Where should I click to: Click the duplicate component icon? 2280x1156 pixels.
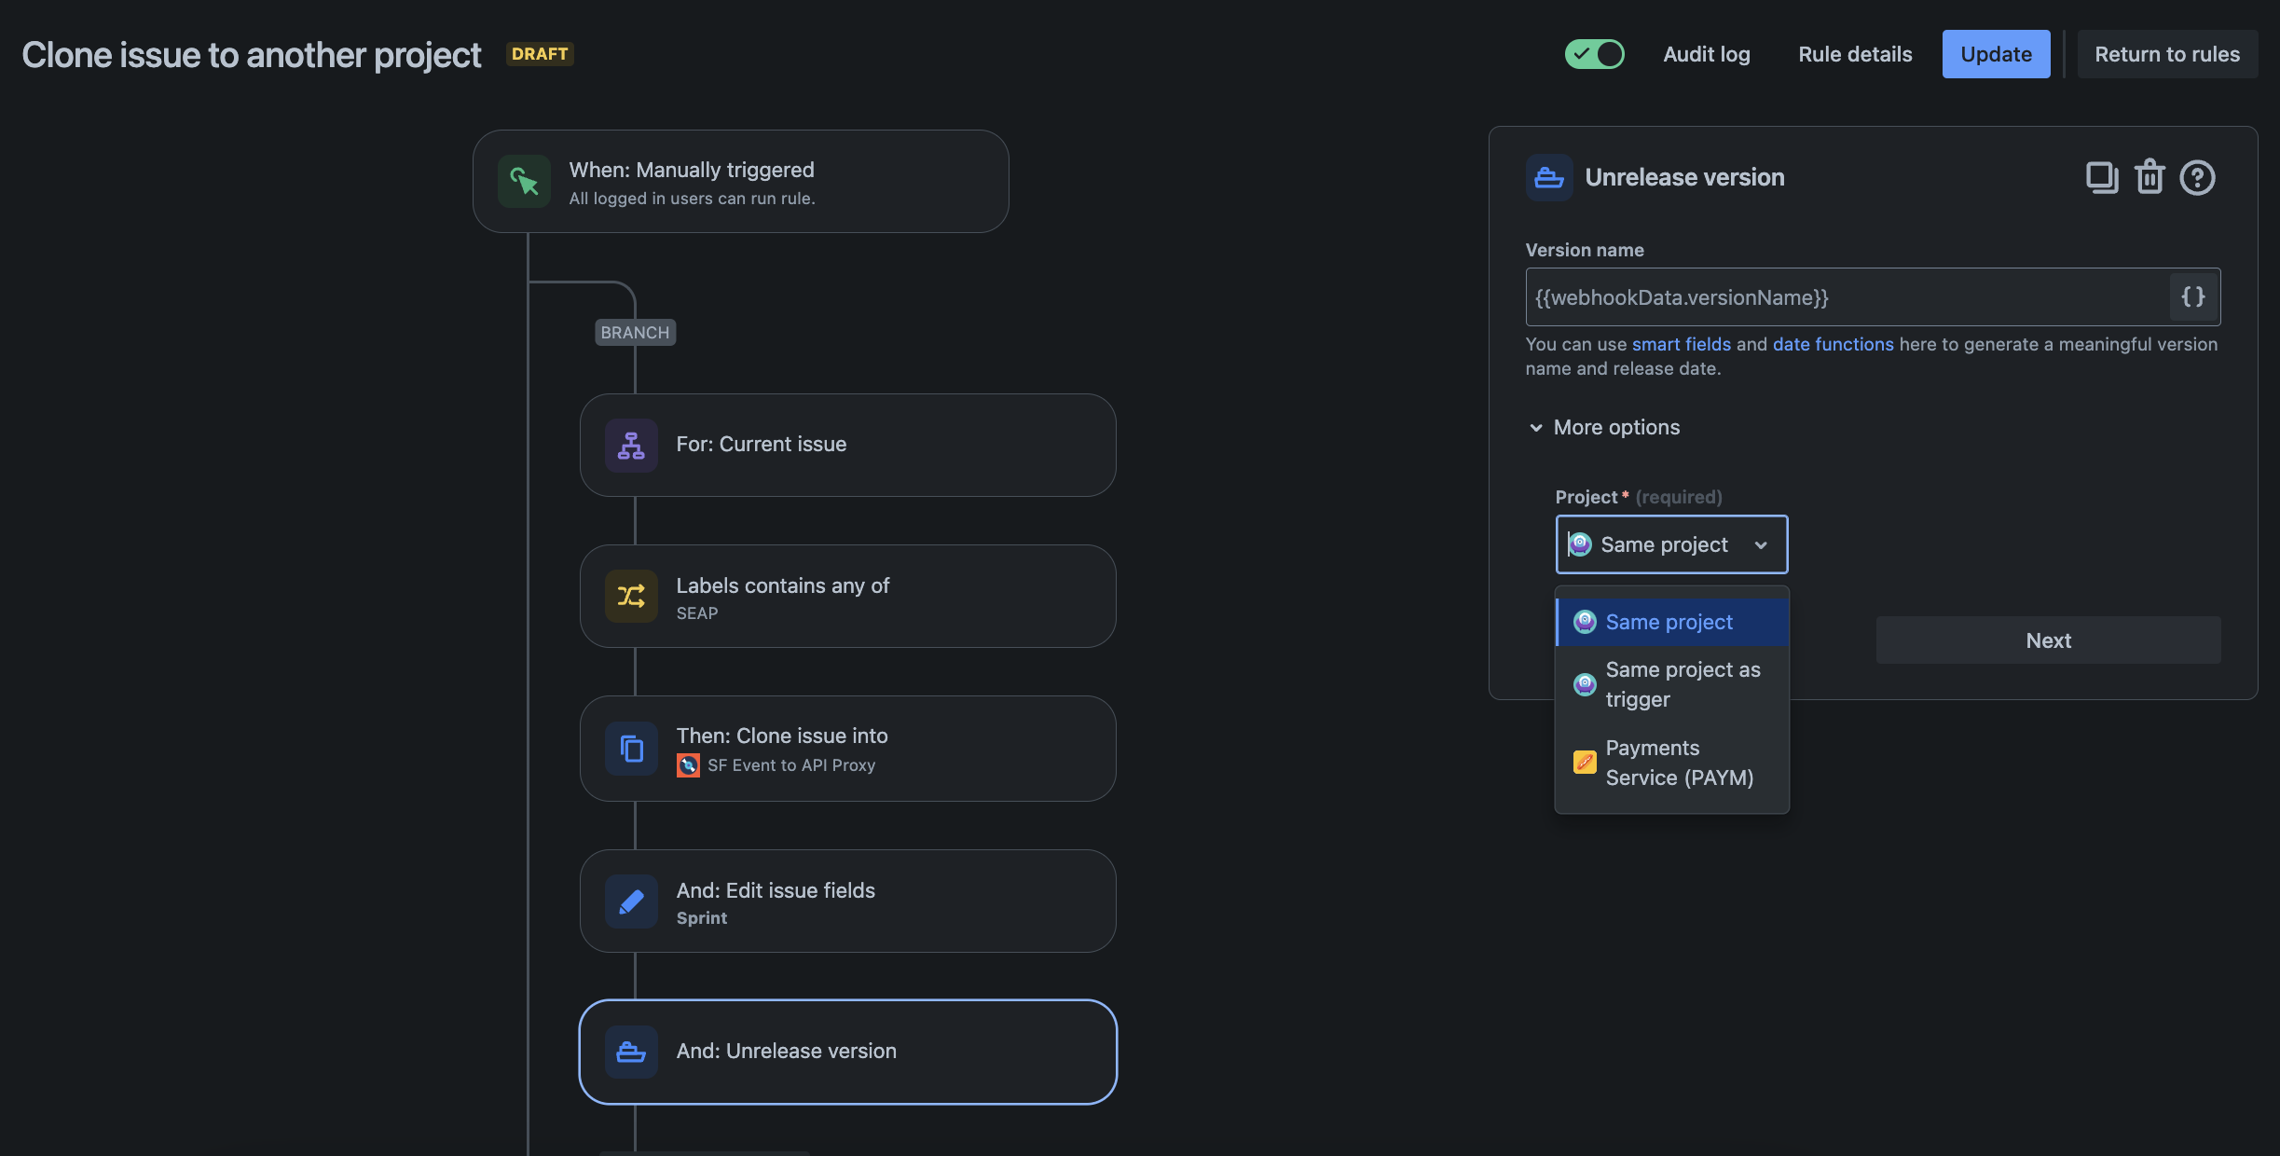pos(2101,177)
